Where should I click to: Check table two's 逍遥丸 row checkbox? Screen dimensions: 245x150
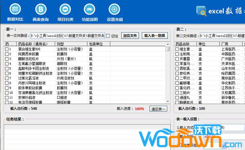177,97
